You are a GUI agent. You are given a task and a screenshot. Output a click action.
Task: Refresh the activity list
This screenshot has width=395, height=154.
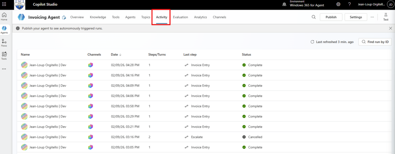(x=312, y=42)
